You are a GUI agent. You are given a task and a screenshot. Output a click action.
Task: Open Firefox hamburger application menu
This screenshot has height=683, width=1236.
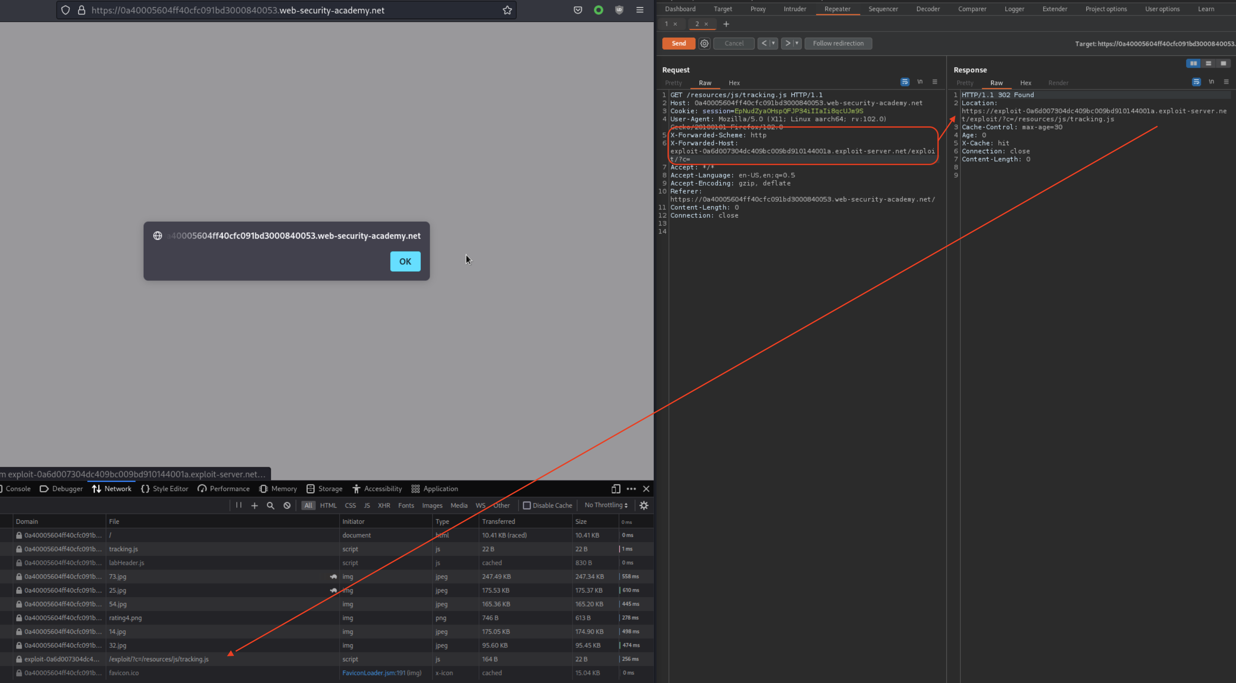640,10
